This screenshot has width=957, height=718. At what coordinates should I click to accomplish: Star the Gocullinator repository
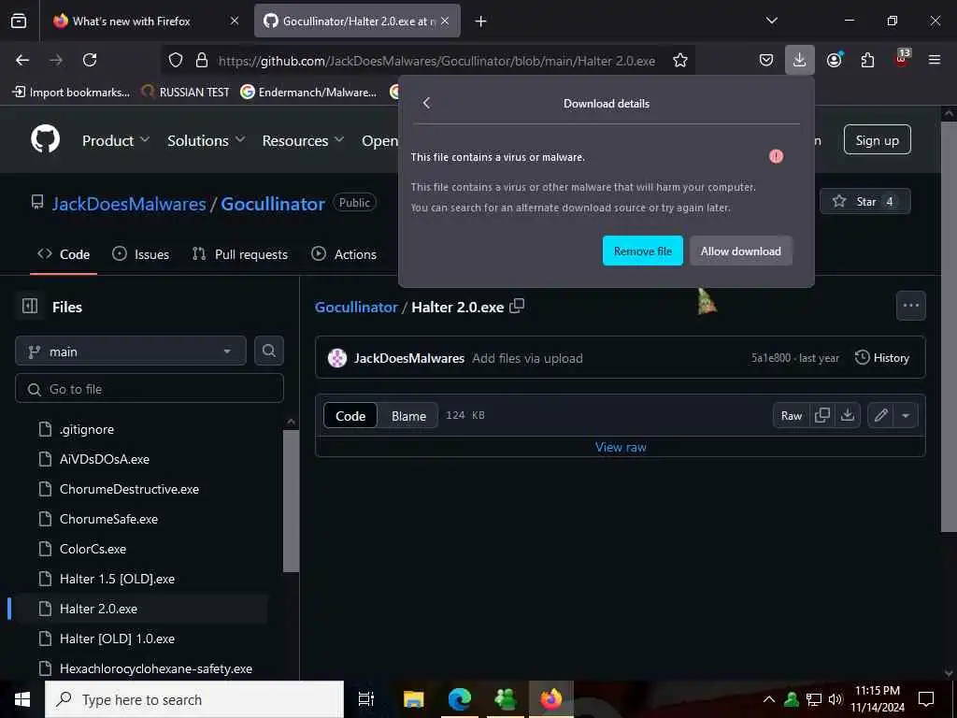864,201
